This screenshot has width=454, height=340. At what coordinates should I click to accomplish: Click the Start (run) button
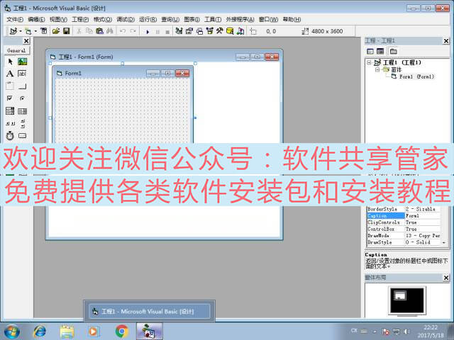(148, 31)
